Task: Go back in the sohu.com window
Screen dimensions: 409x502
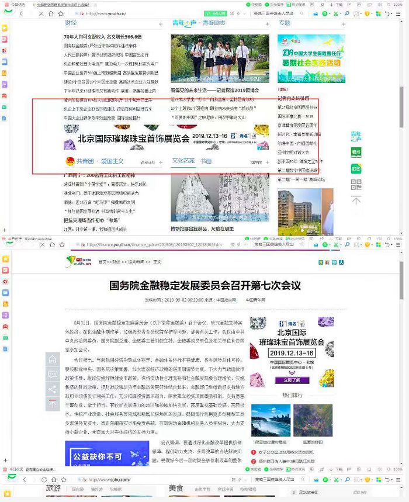Action: tap(25, 480)
